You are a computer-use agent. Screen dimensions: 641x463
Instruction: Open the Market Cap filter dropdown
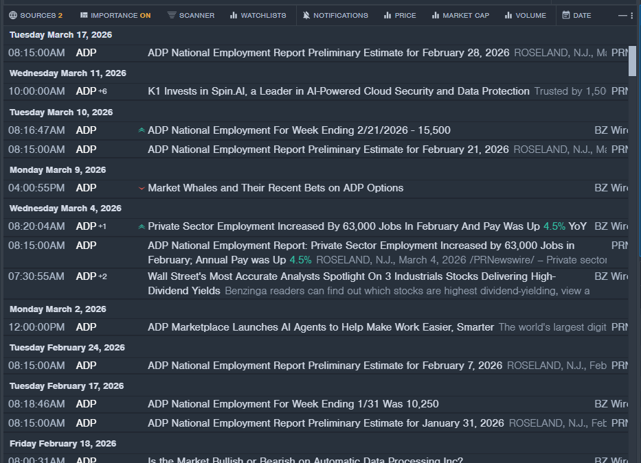click(x=460, y=15)
